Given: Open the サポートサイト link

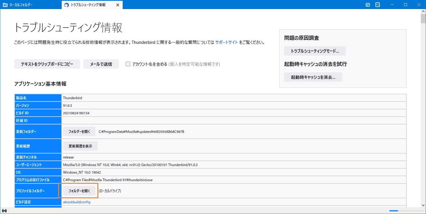Looking at the screenshot, I should click(227, 42).
